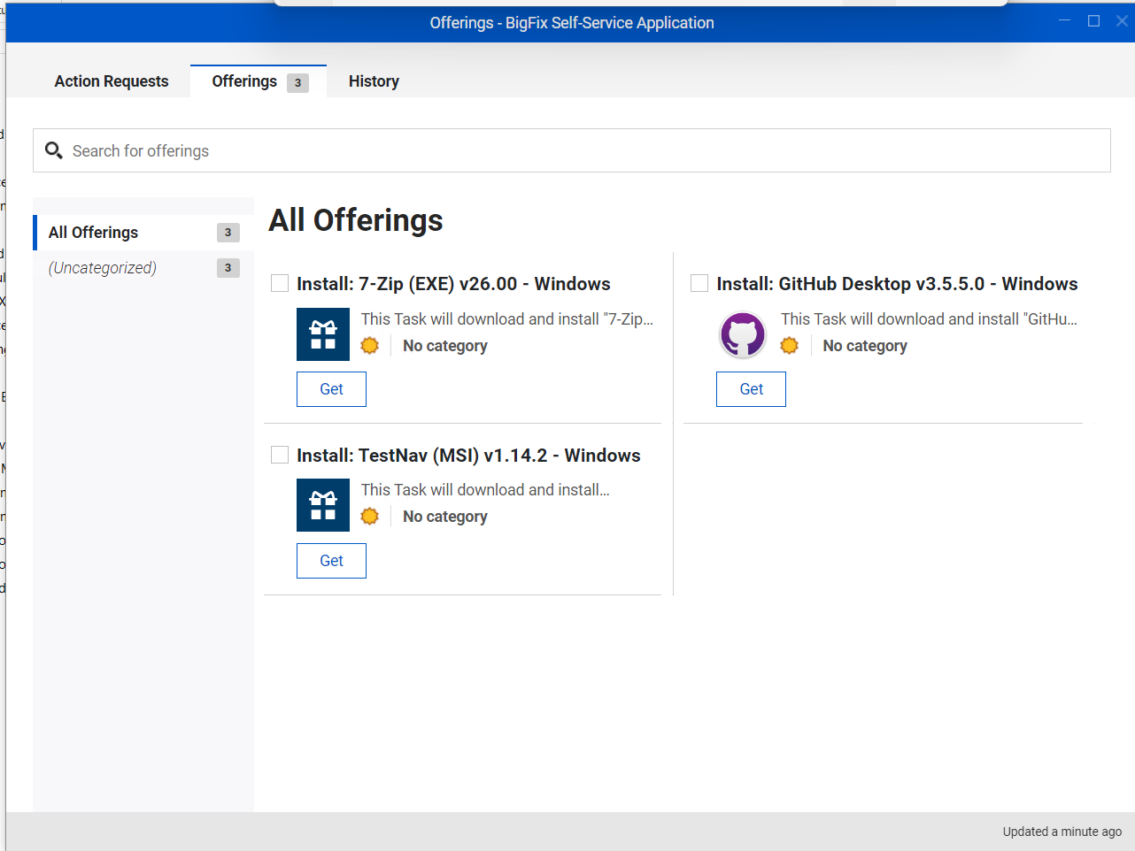The image size is (1135, 851).
Task: Open the History tab
Action: (x=374, y=80)
